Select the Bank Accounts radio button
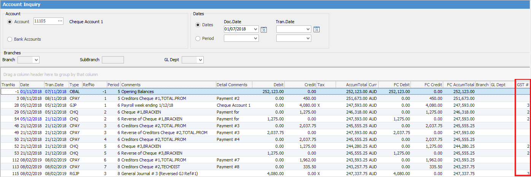Image resolution: width=531 pixels, height=177 pixels. pos(10,39)
